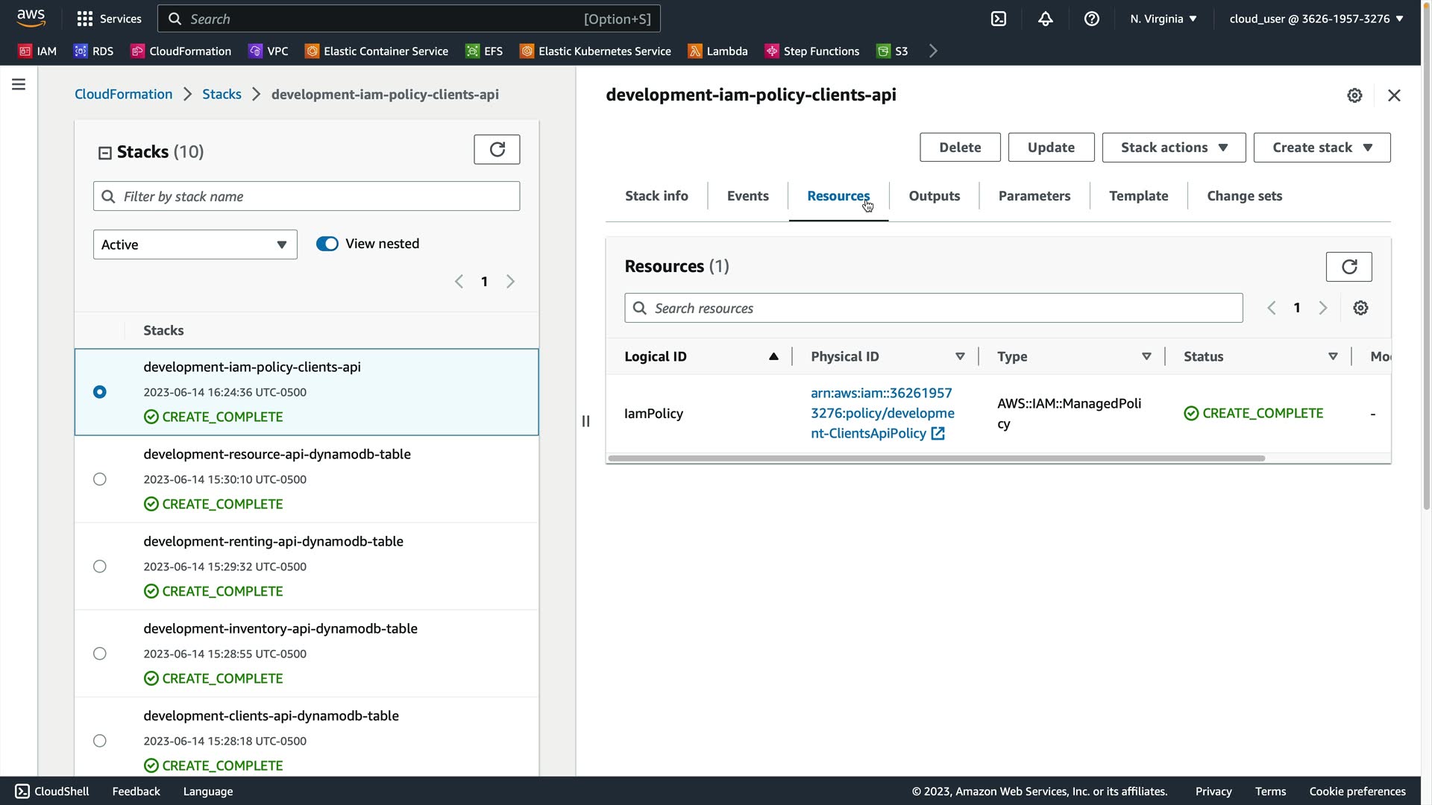Select development-resource-api-dynamodb-table stack radio button
The width and height of the screenshot is (1432, 805).
[x=100, y=479]
